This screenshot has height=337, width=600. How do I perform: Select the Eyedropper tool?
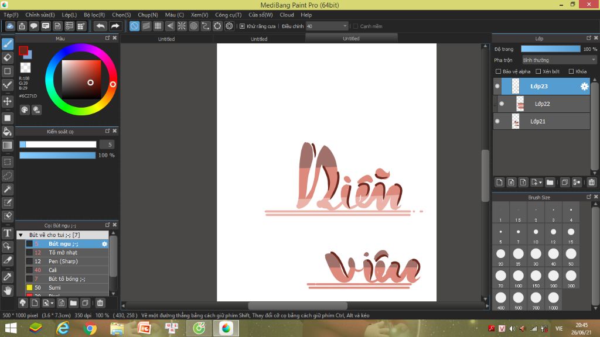pos(7,277)
